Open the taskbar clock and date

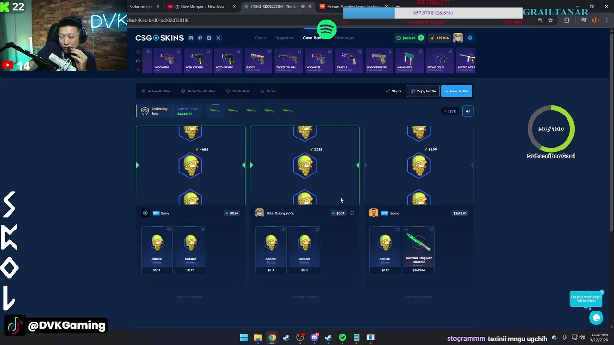coord(600,338)
